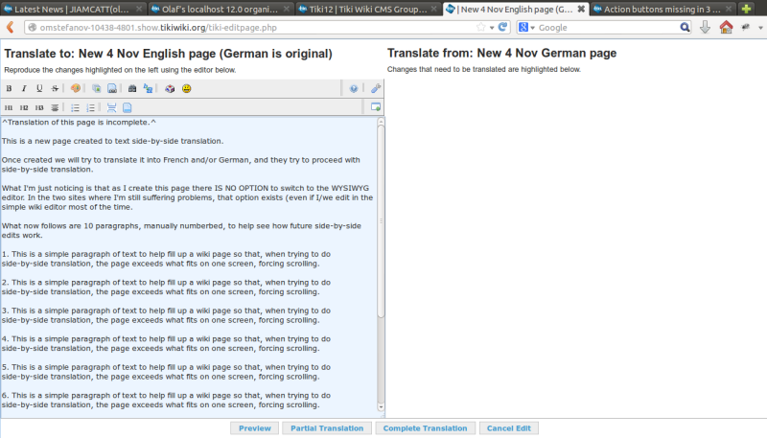Image resolution: width=767 pixels, height=438 pixels.
Task: Click the wiki link insert icon
Action: coord(97,88)
